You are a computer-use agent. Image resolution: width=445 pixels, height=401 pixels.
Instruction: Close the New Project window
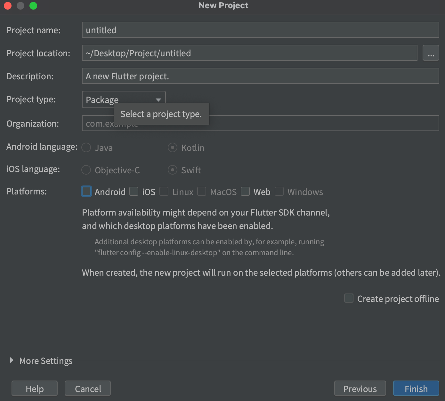point(8,6)
